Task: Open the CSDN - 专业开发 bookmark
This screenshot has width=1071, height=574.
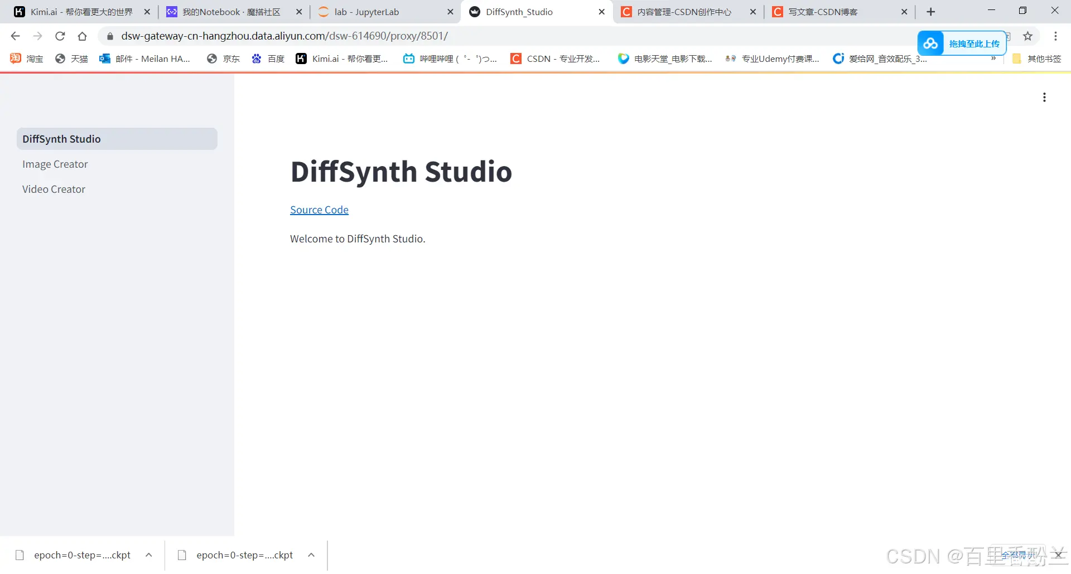Action: click(x=556, y=59)
